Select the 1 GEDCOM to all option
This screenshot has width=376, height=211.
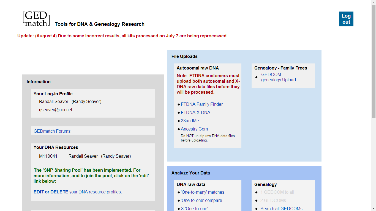(x=277, y=192)
